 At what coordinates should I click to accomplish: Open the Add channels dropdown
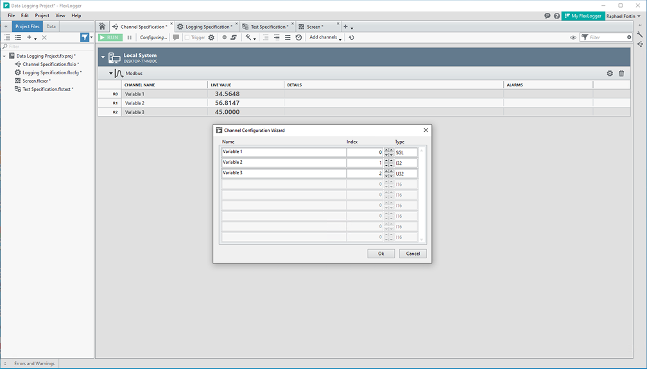tap(323, 37)
